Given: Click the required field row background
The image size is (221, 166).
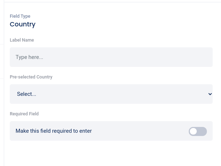Looking at the screenshot, I should [145, 131].
